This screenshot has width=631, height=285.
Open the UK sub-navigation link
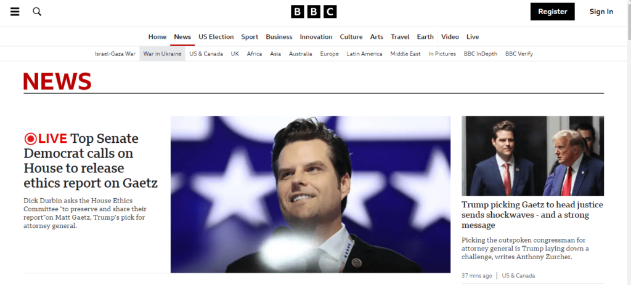coord(235,54)
